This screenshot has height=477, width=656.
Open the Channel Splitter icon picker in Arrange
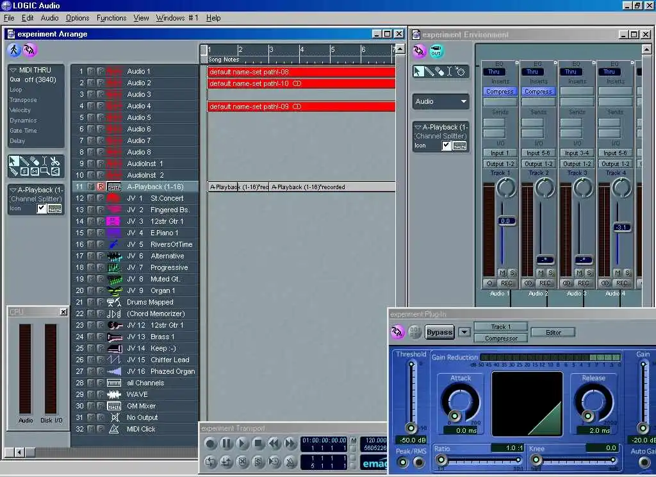point(55,208)
